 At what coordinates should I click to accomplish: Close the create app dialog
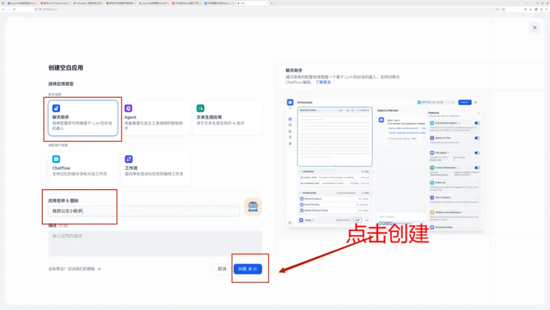click(534, 28)
